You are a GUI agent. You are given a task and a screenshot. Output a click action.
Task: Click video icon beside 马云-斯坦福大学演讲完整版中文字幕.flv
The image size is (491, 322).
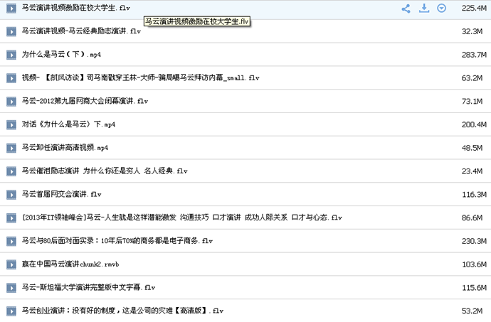11,288
